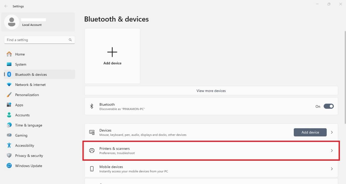The image size is (346, 184).
Task: Click the Find a setting search box
Action: coord(36,40)
